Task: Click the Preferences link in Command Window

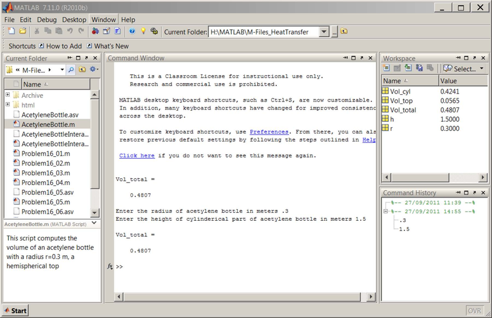Action: [269, 132]
